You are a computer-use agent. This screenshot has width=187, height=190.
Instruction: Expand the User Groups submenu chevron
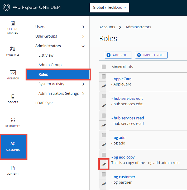(83, 36)
